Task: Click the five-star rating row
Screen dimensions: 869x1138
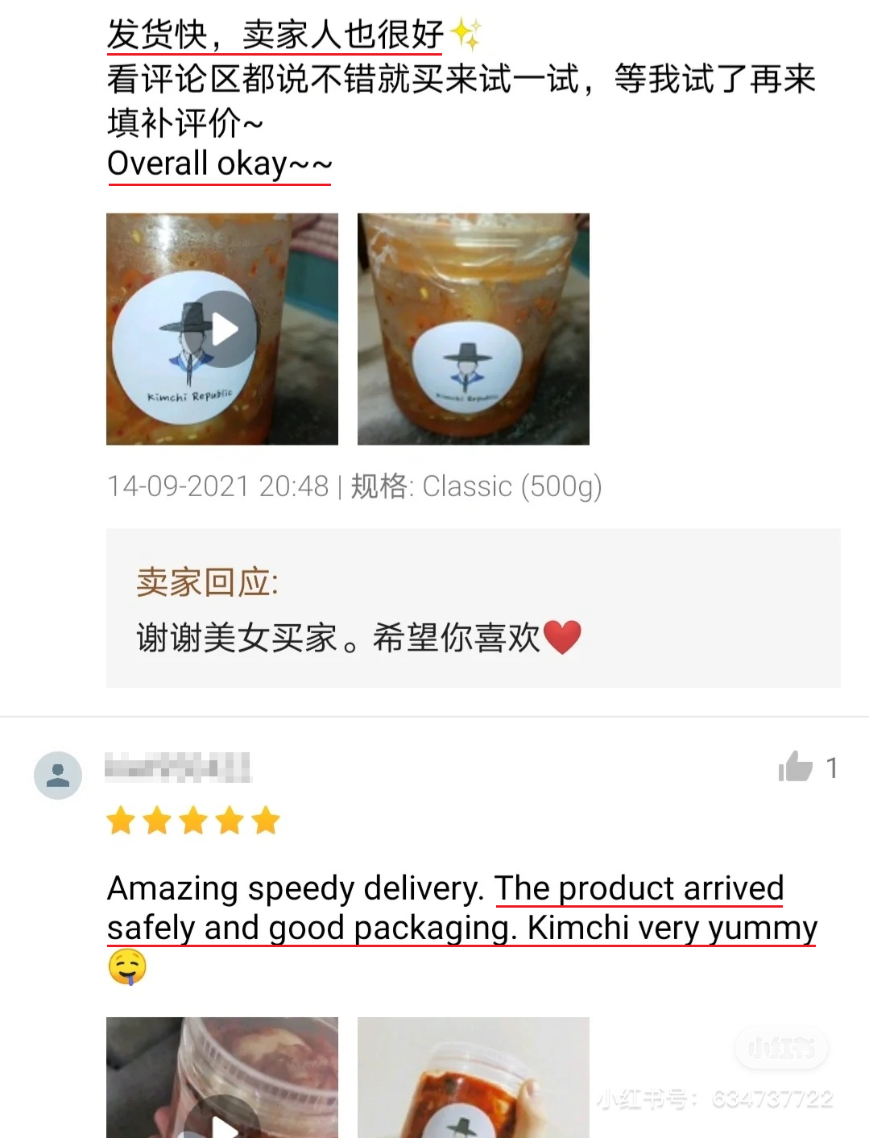Action: point(193,821)
